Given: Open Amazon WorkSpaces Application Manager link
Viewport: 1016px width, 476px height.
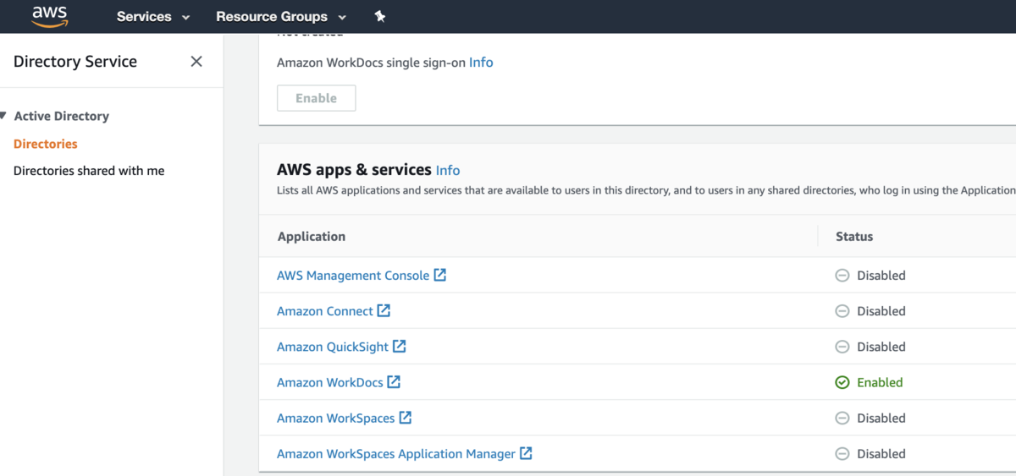Looking at the screenshot, I should (x=396, y=454).
